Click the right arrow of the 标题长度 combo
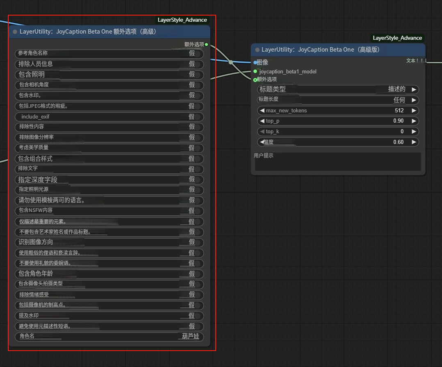Image resolution: width=442 pixels, height=367 pixels. (x=414, y=100)
